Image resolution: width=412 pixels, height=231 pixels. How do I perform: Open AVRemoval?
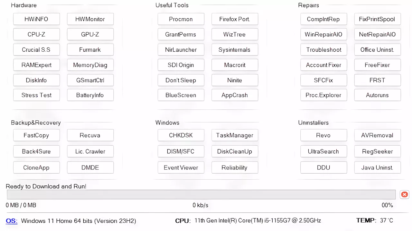377,135
